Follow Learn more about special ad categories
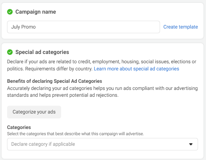 [x=136, y=69]
